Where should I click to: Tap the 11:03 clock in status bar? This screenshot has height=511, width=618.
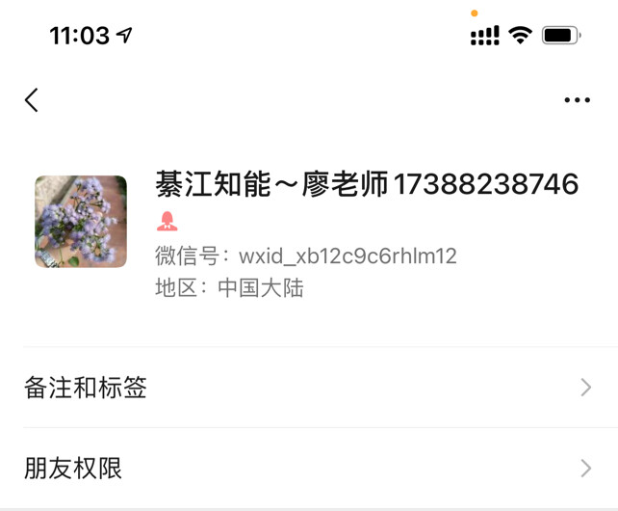[x=79, y=36]
